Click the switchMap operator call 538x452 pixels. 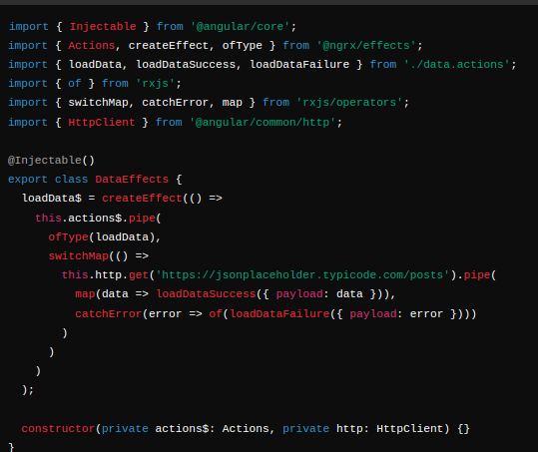pos(79,256)
